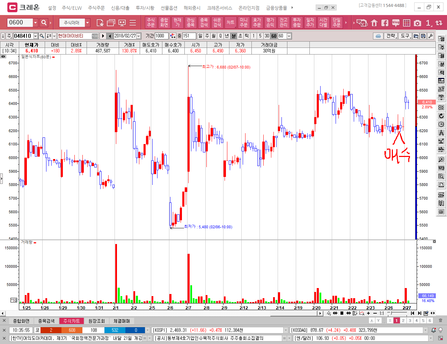The image size is (447, 344).
Task: Click the chart horizontal scrollbar left arrow
Action: point(3,313)
